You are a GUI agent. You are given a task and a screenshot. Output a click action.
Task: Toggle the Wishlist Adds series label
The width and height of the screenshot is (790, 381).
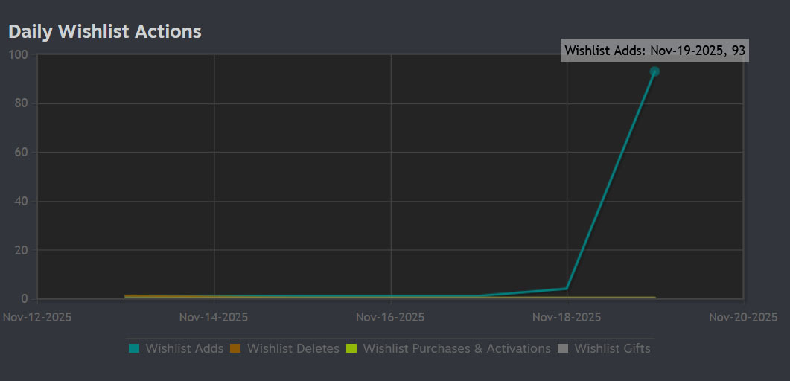[x=184, y=348]
